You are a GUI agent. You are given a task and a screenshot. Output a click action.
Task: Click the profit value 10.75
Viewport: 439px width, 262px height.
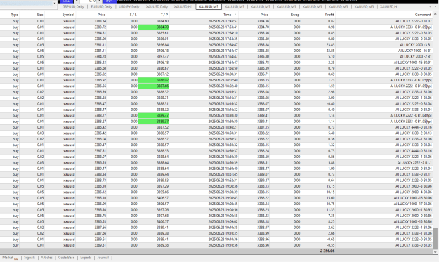pos(330,204)
